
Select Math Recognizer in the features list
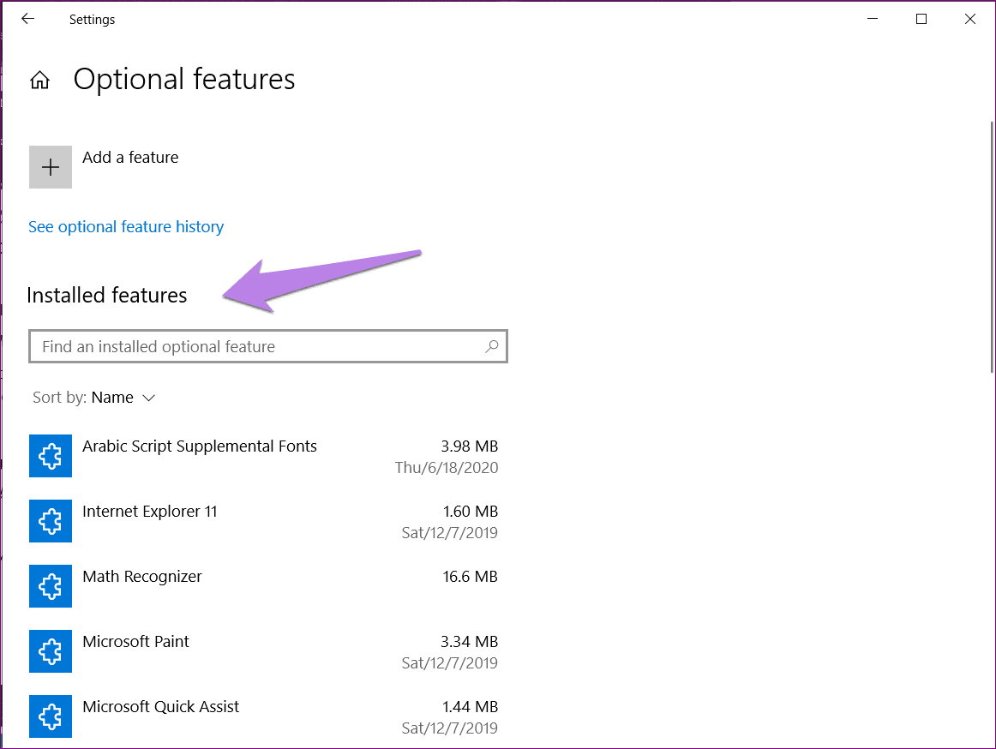pyautogui.click(x=142, y=576)
